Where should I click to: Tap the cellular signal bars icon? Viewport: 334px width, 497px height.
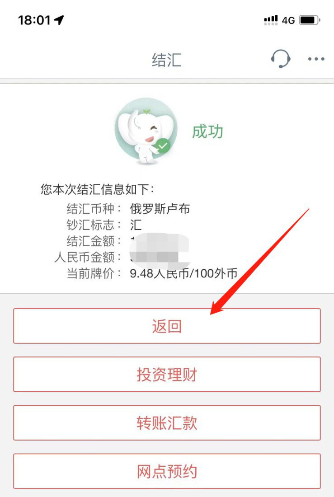(x=271, y=20)
